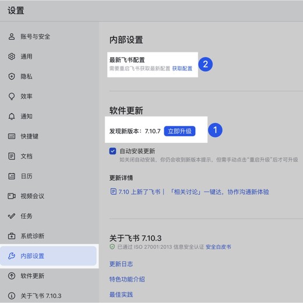Uncheck the 自动安装更新 checkbox
The height and width of the screenshot is (303, 303).
click(x=112, y=151)
